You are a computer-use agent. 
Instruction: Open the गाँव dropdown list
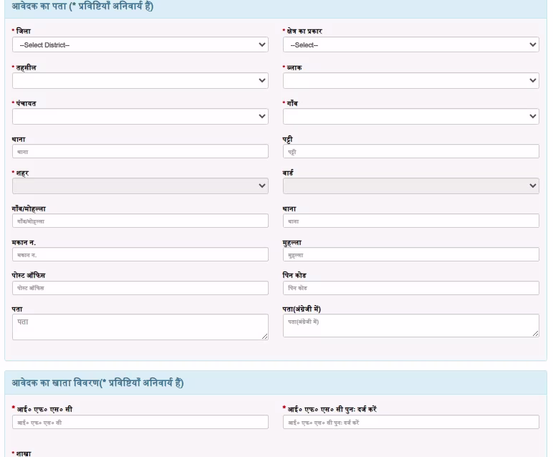click(x=410, y=115)
